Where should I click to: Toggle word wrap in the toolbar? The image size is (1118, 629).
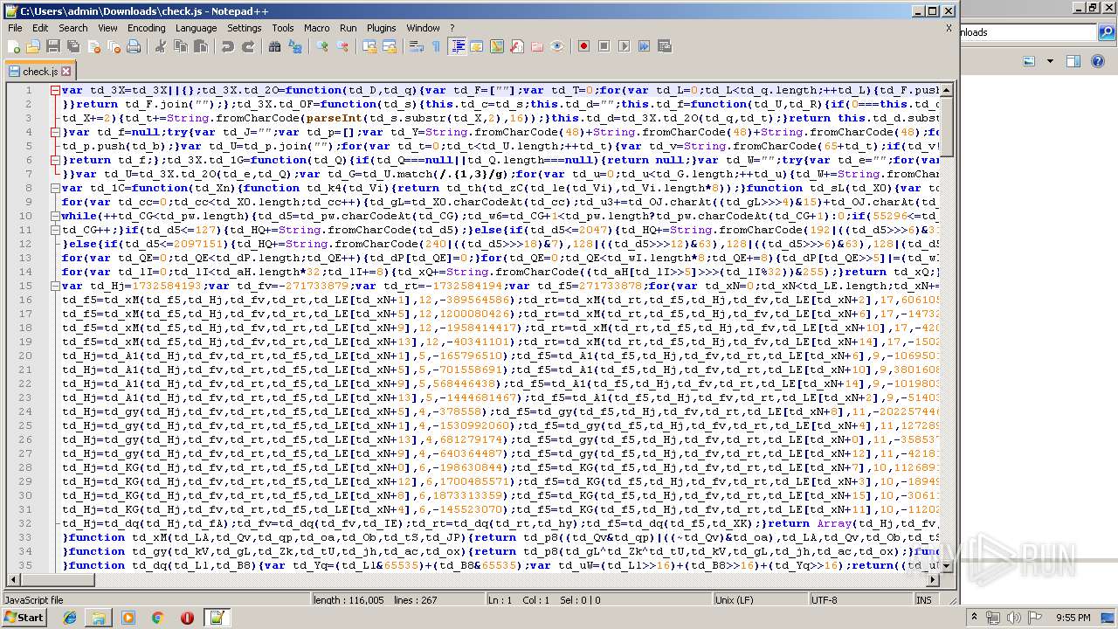click(x=417, y=46)
